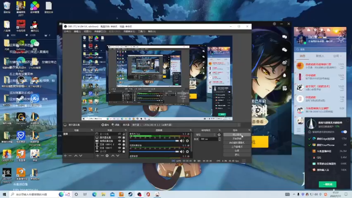Uncheck 微软YourPhone in optimize popup
This screenshot has width=352, height=198.
309,145
